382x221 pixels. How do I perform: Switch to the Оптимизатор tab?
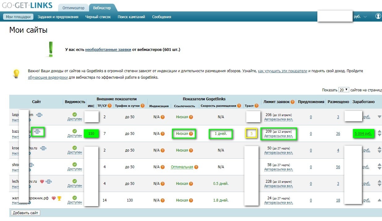(73, 8)
